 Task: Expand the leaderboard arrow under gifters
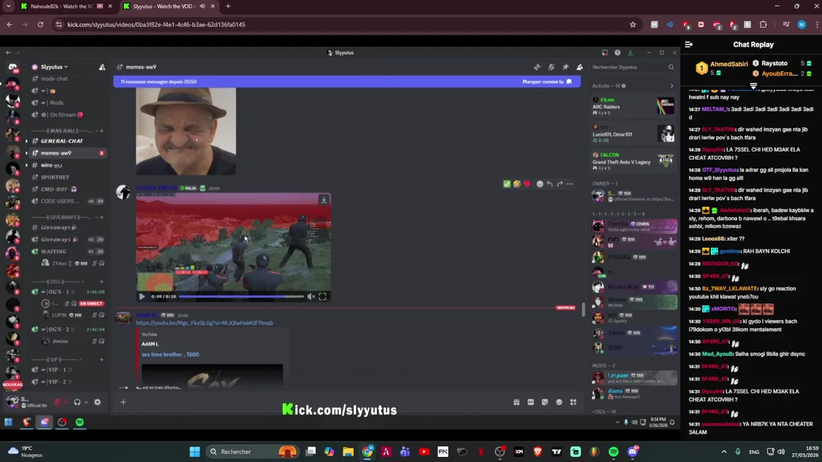click(753, 85)
